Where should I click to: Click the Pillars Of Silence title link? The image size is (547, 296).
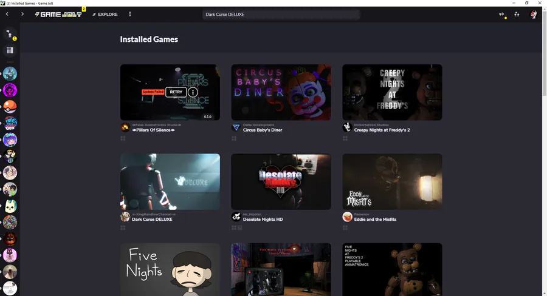point(154,130)
